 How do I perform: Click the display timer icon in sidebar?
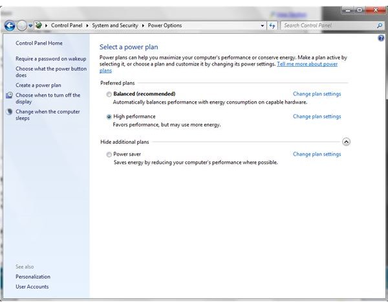[x=10, y=95]
